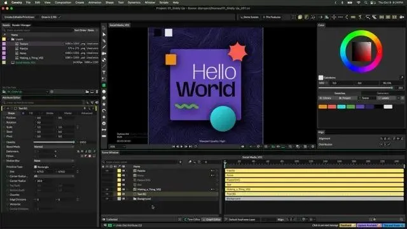This screenshot has height=229, width=407.
Task: Select the Star shape tool
Action: click(104, 104)
